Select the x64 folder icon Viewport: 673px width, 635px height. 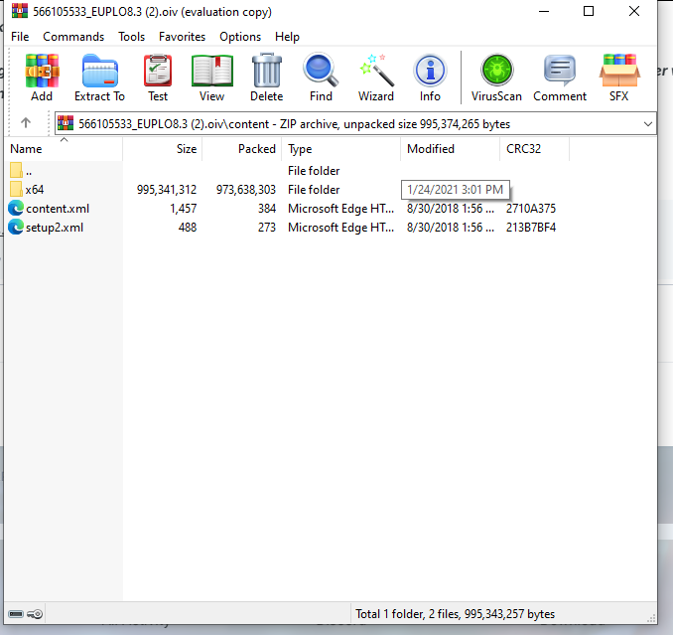(16, 190)
